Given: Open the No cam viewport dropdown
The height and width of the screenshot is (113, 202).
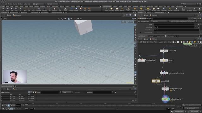Looking at the screenshot, I should (130, 22).
